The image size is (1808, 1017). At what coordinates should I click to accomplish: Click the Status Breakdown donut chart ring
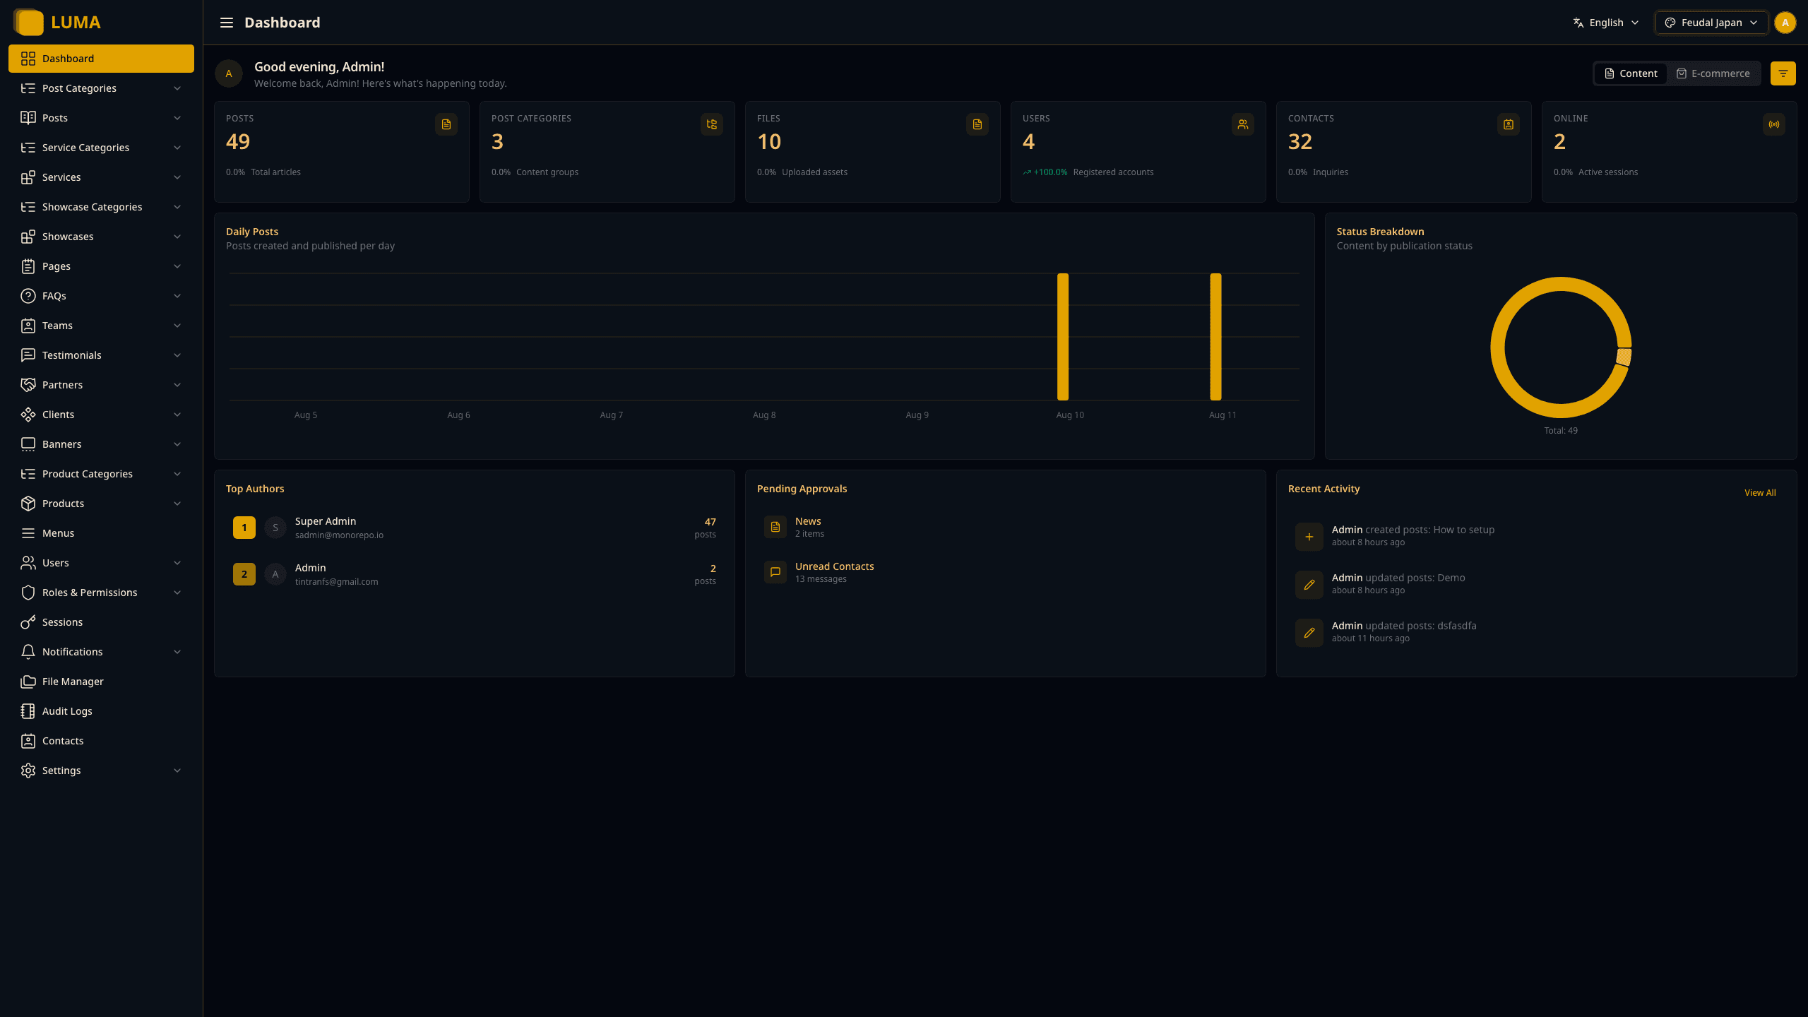point(1497,347)
